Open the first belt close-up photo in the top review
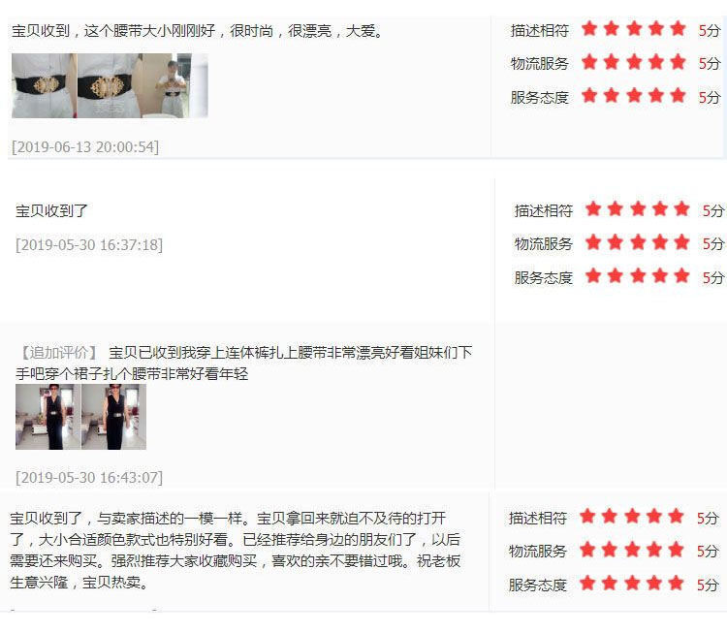 point(44,85)
